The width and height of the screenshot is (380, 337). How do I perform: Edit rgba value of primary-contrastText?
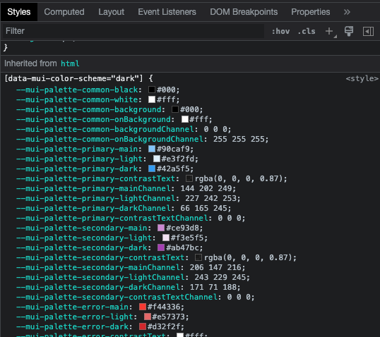(x=239, y=178)
